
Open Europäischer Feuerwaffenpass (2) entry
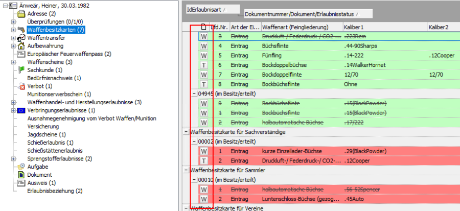click(68, 54)
